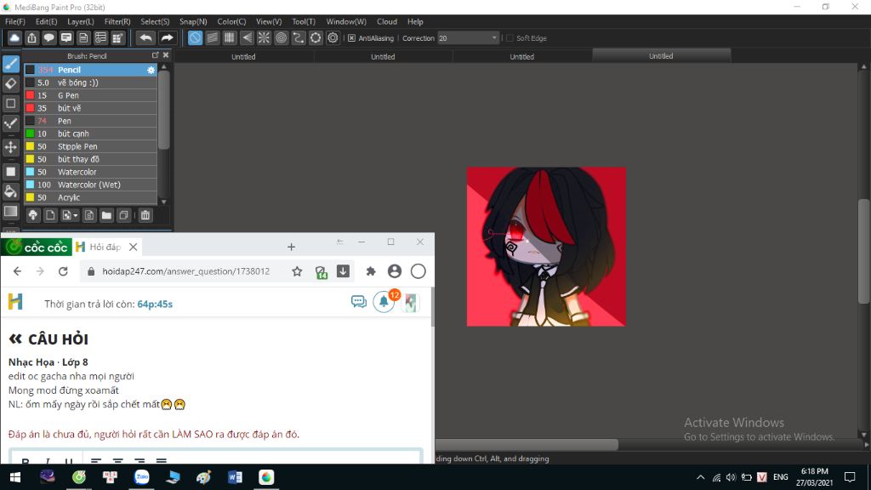Image resolution: width=871 pixels, height=490 pixels.
Task: Enable crisscross grid snap
Action: 230,37
